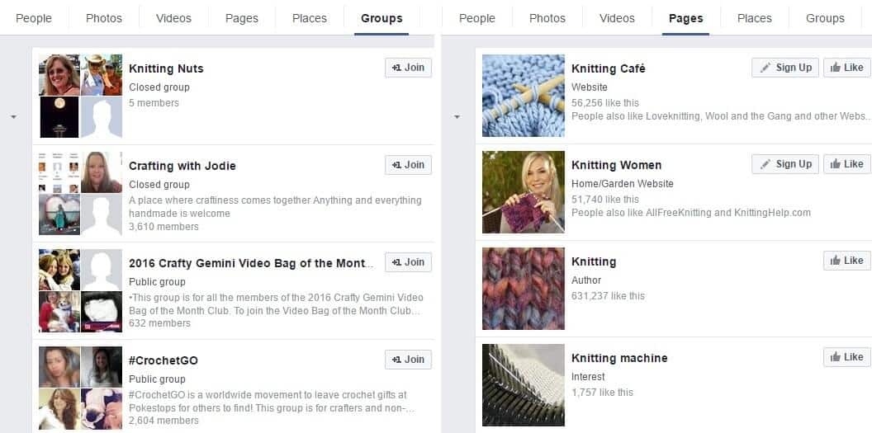The width and height of the screenshot is (872, 433).
Task: Open the Knitting Nuts group title link
Action: click(166, 68)
